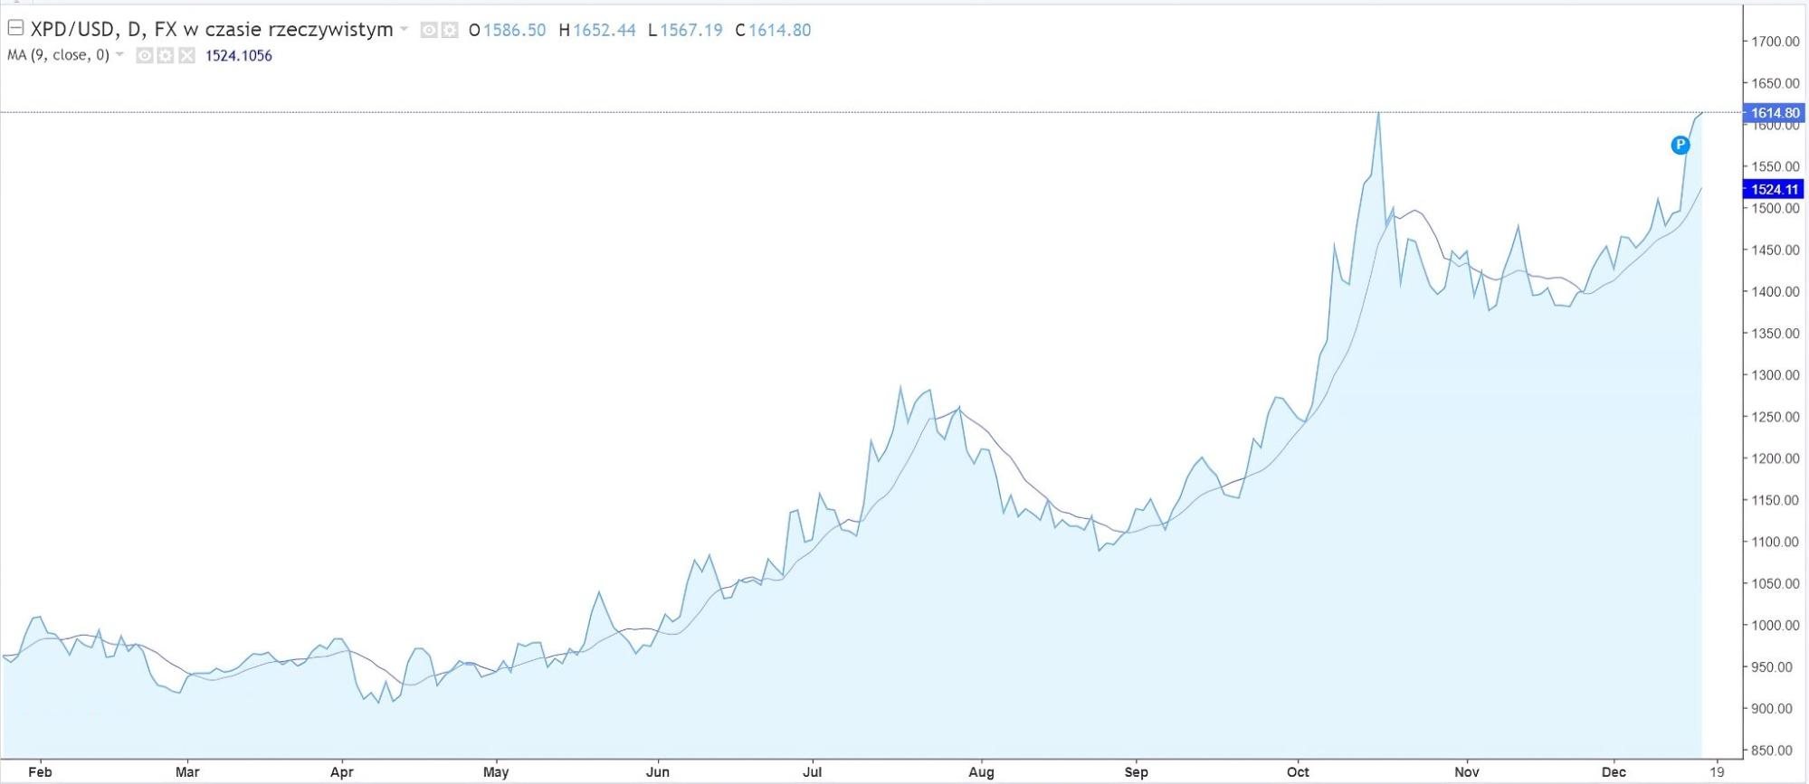The height and width of the screenshot is (784, 1809).
Task: Toggle visibility eye for XPD/USD series
Action: [429, 31]
